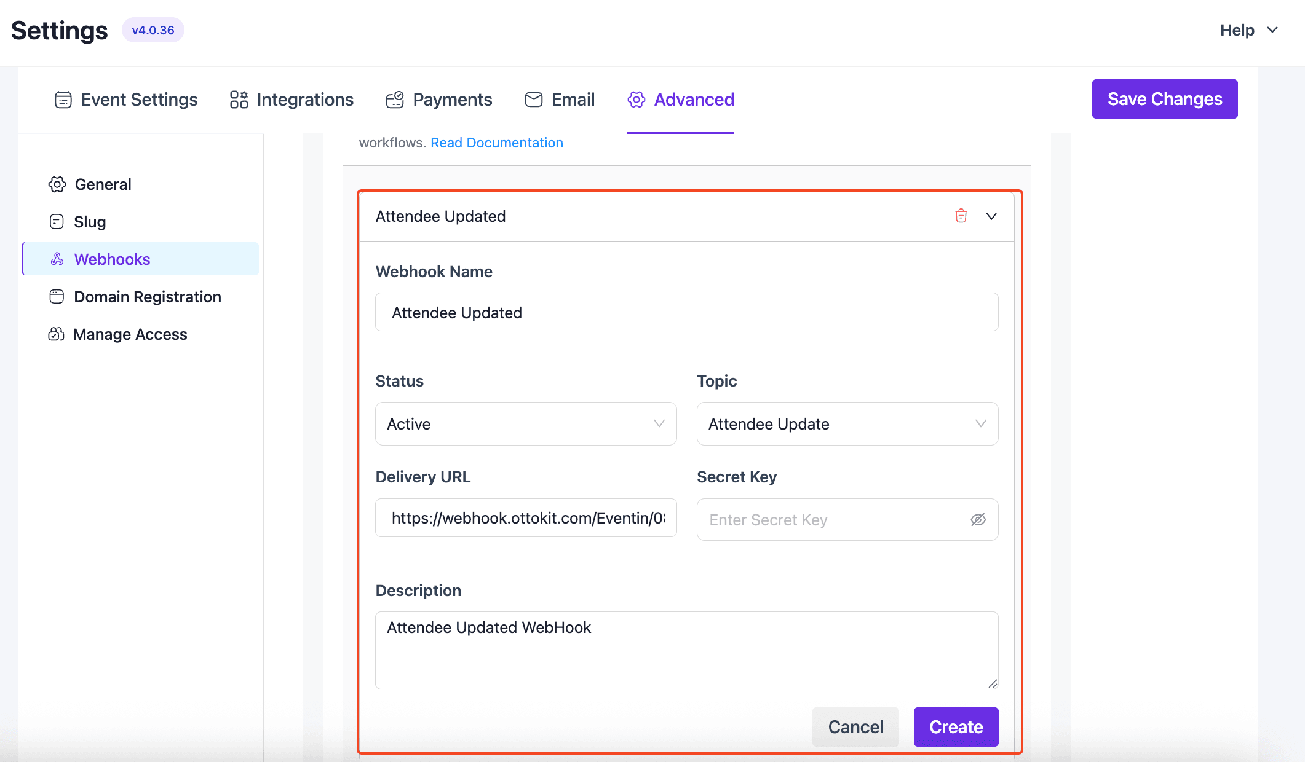This screenshot has width=1305, height=762.
Task: Switch to the Email tab
Action: coord(560,100)
